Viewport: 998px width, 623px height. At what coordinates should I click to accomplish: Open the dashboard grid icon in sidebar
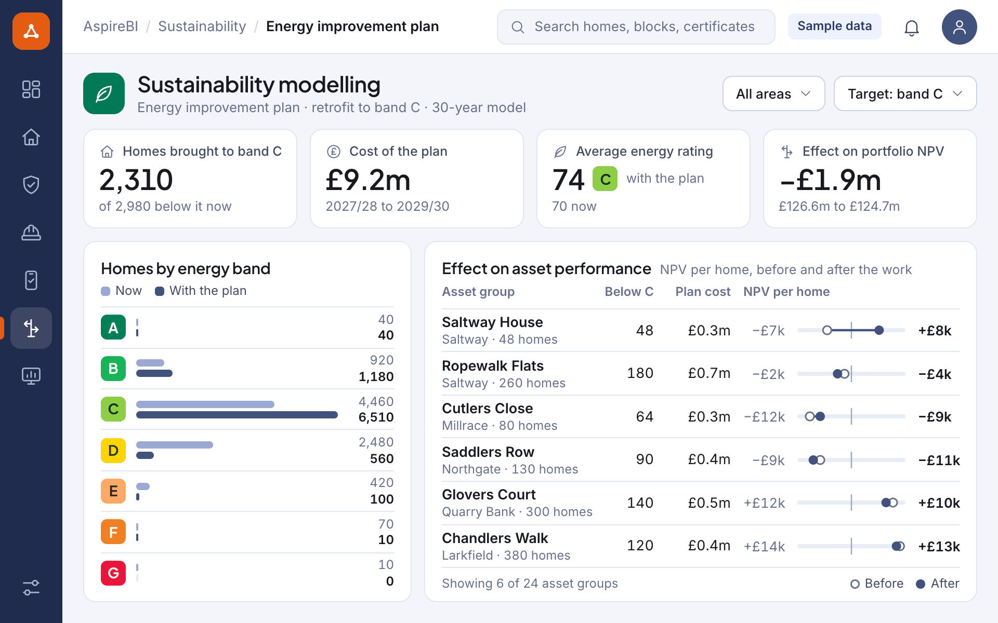pos(31,89)
